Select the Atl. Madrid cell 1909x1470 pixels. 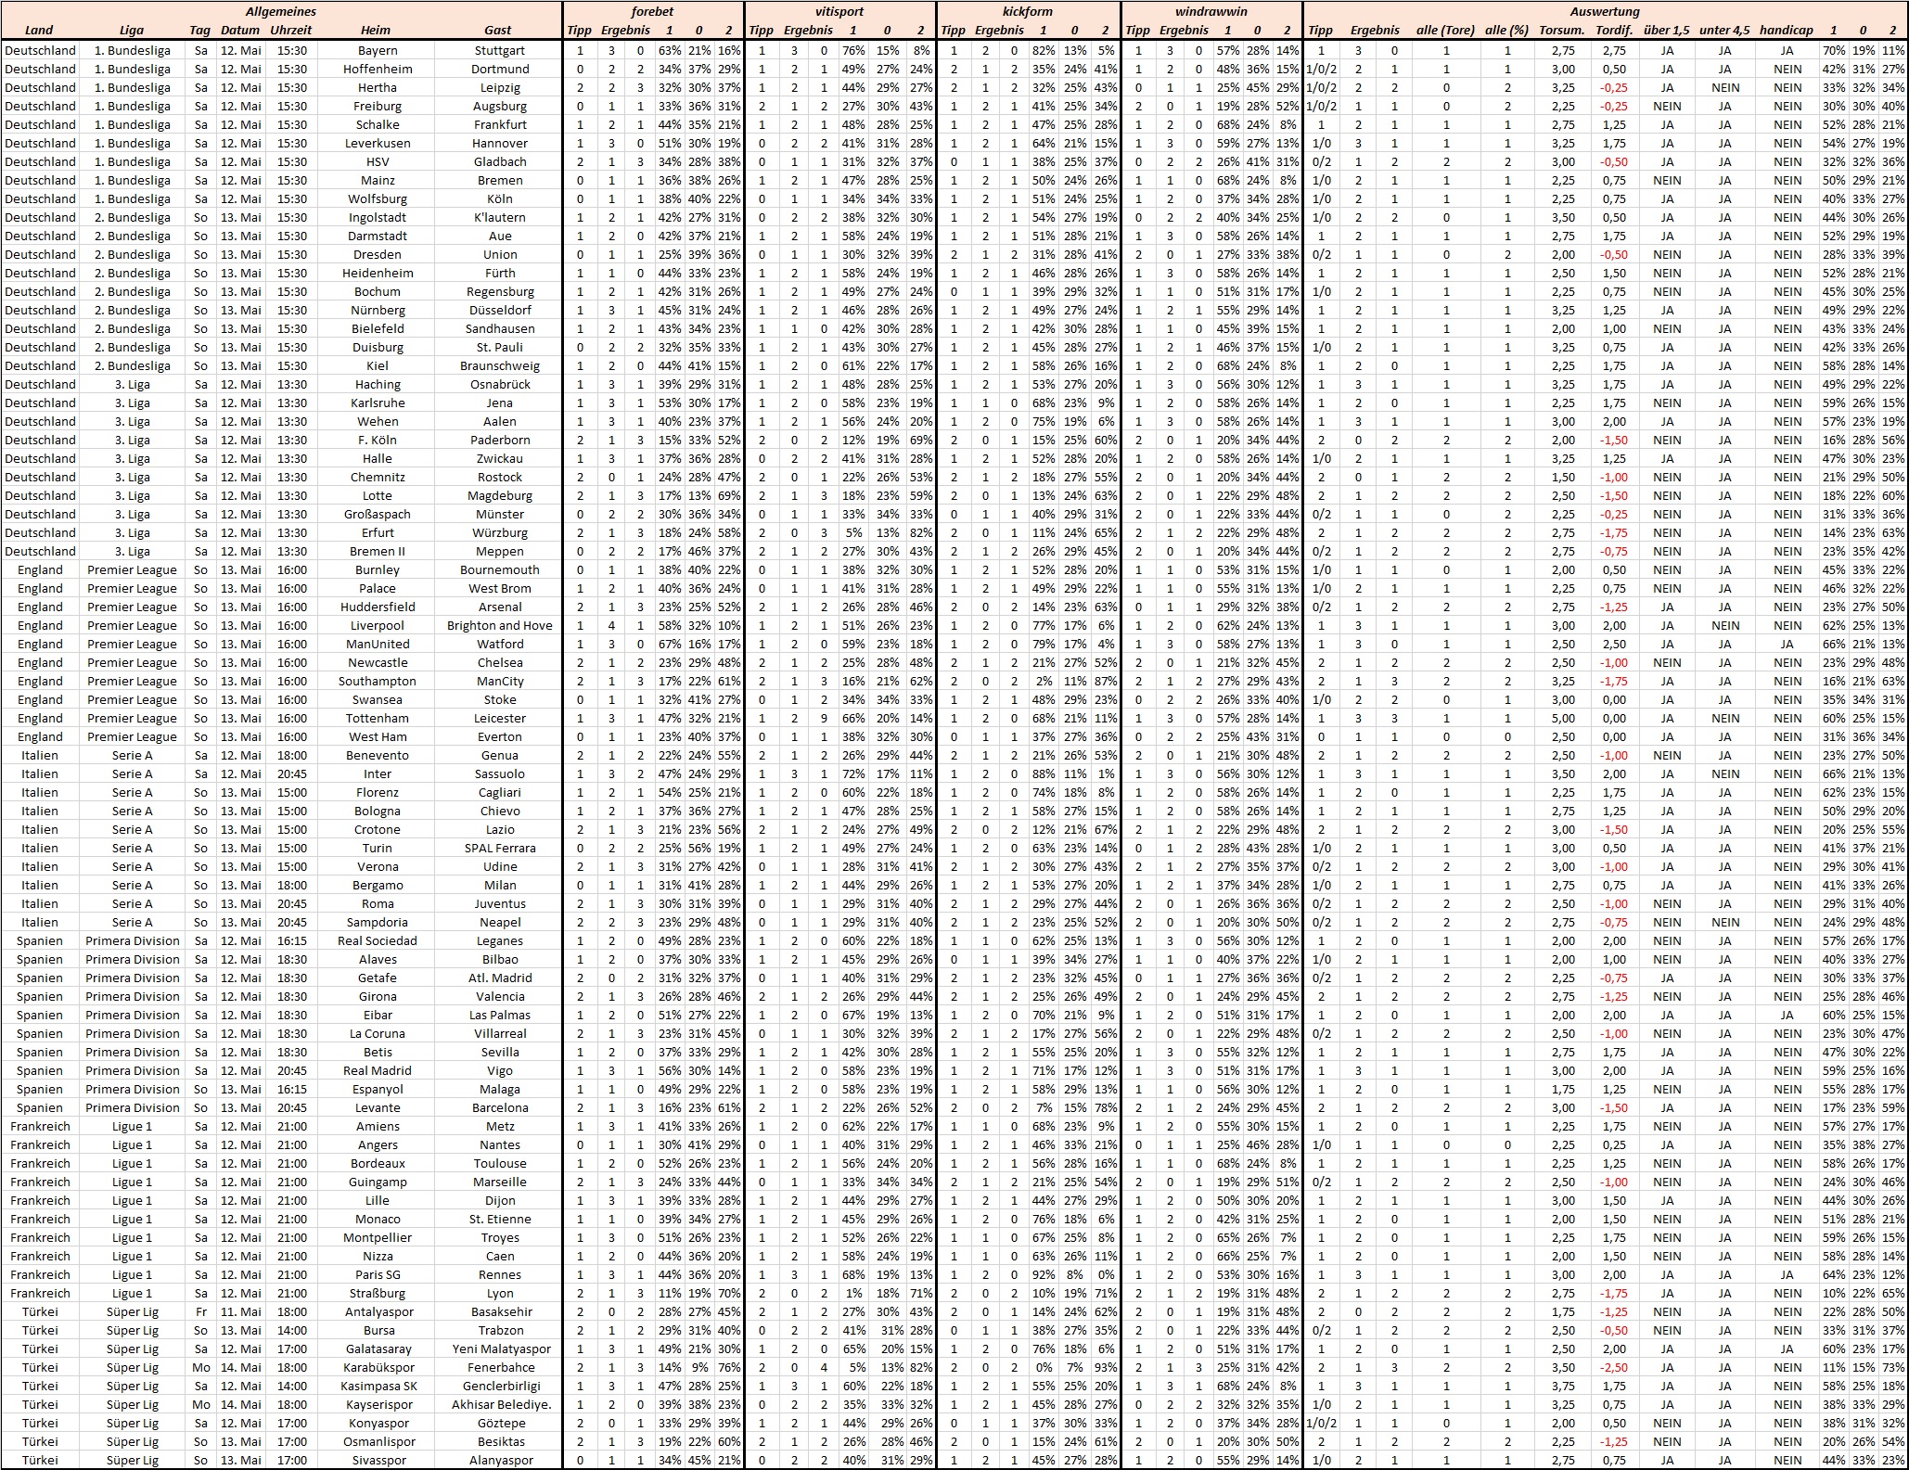pyautogui.click(x=499, y=978)
